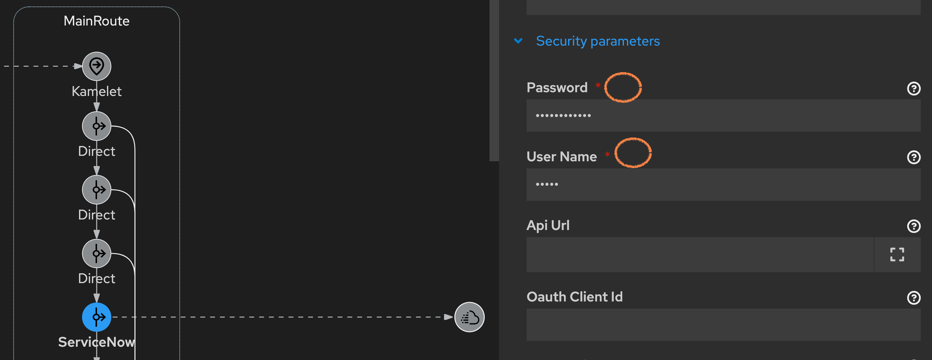This screenshot has height=360, width=932.
Task: Click the Direct node directly below Kamelet
Action: pyautogui.click(x=97, y=126)
